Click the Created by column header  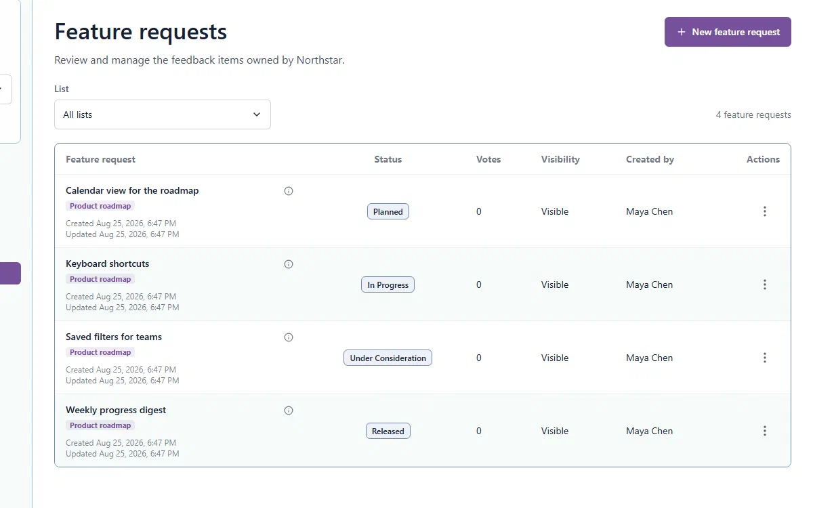(x=650, y=159)
